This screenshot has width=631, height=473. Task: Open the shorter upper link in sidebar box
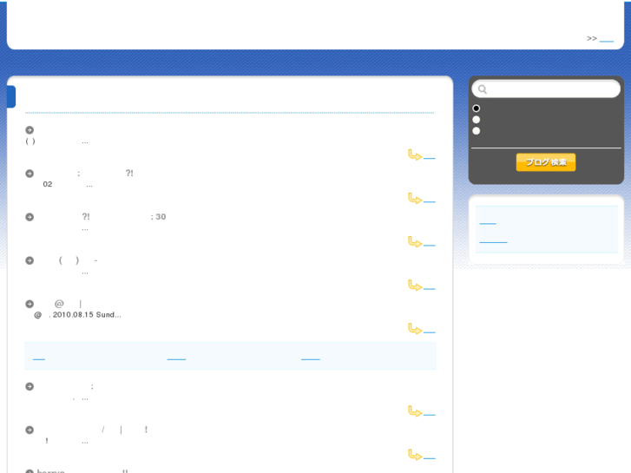tap(488, 222)
